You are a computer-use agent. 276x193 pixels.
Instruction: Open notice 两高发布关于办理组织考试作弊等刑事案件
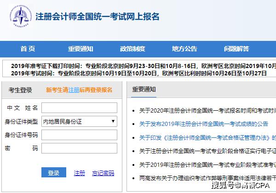[207, 178]
